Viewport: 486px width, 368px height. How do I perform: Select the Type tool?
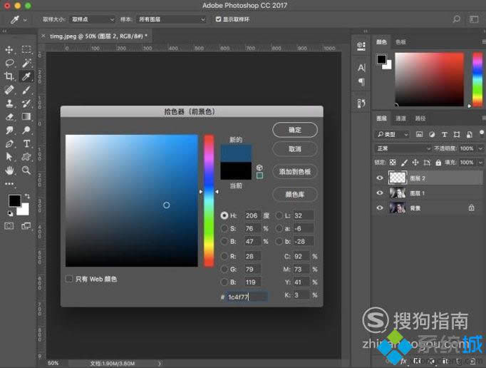tap(26, 143)
